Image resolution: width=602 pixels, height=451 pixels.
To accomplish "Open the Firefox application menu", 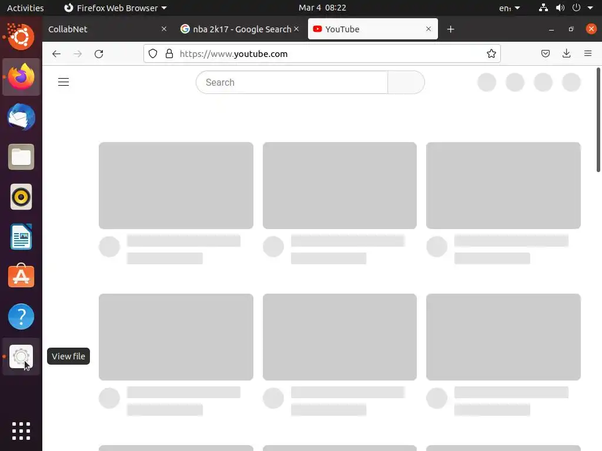I will 588,53.
